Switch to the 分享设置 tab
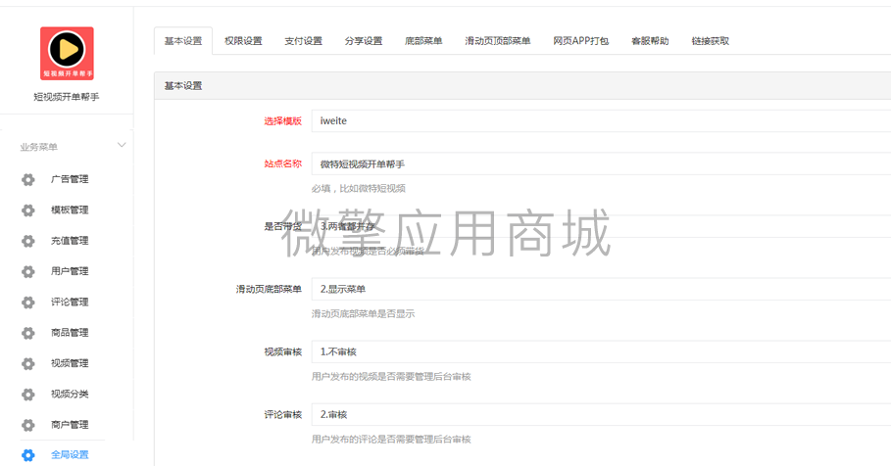 pos(364,41)
